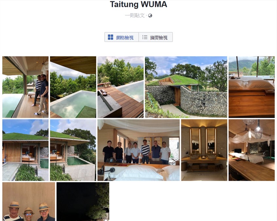The width and height of the screenshot is (277, 221).
Task: Open bed with mountain view photo
Action: click(x=252, y=87)
